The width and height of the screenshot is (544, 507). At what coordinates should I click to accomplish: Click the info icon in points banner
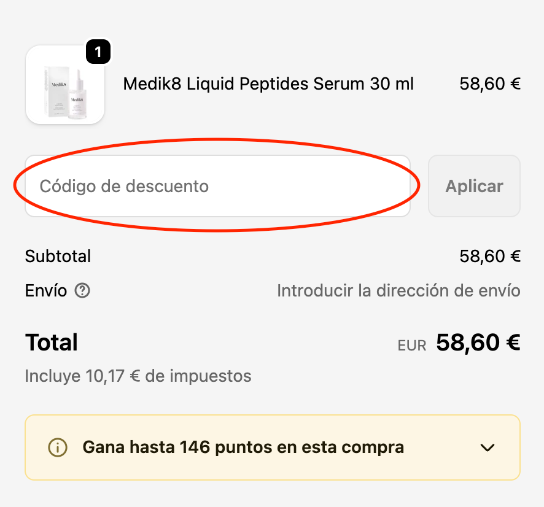[58, 447]
